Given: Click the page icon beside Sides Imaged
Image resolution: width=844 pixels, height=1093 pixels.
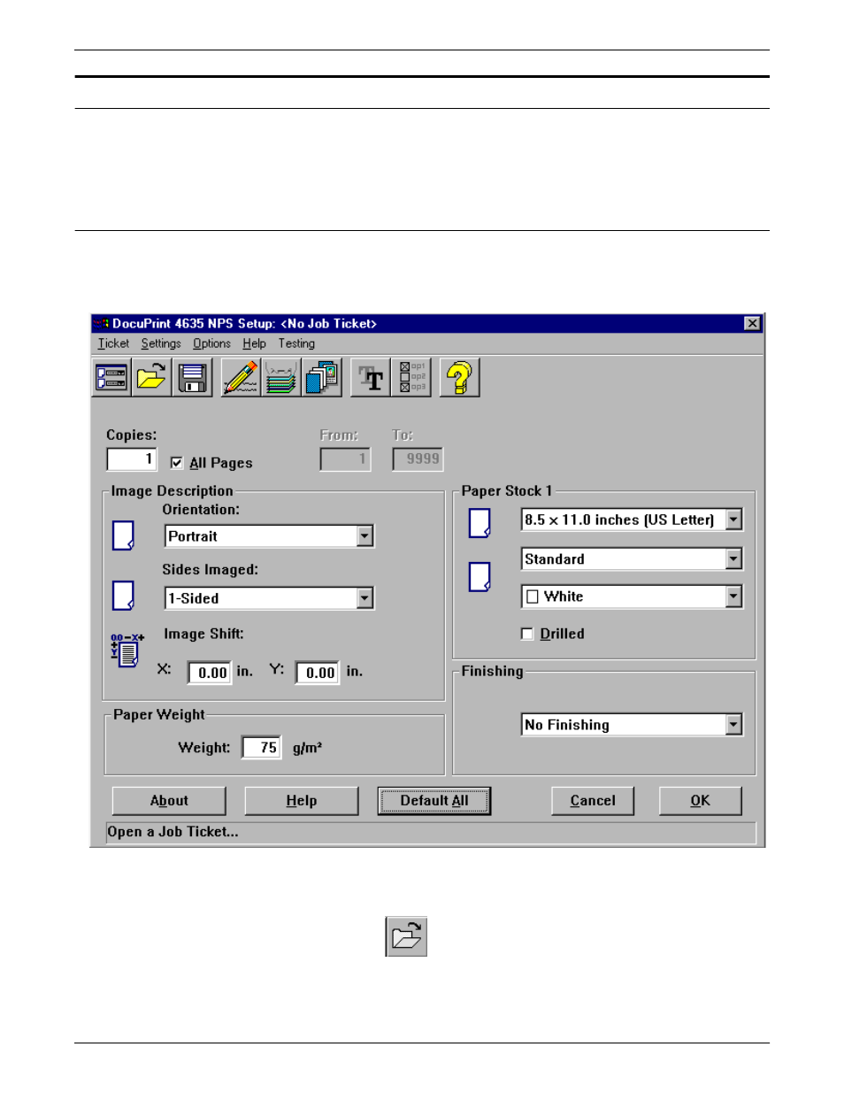Looking at the screenshot, I should click(x=124, y=596).
